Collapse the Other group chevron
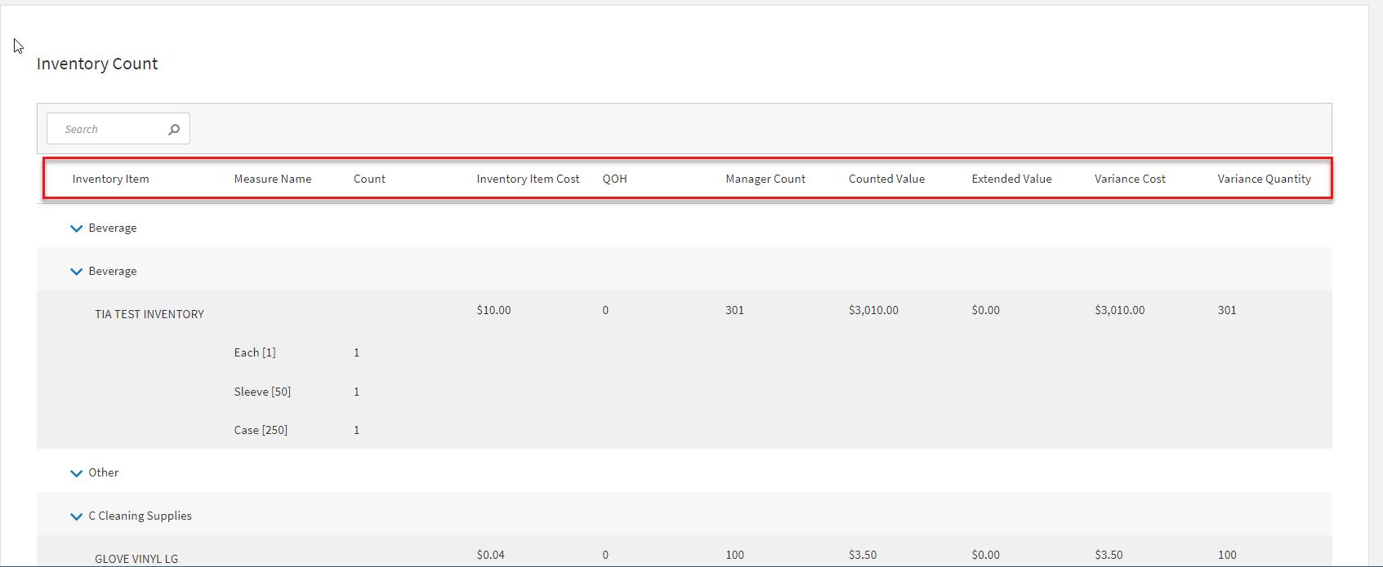This screenshot has width=1383, height=567. coord(76,473)
